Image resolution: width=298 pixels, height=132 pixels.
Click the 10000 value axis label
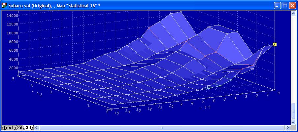12,33
